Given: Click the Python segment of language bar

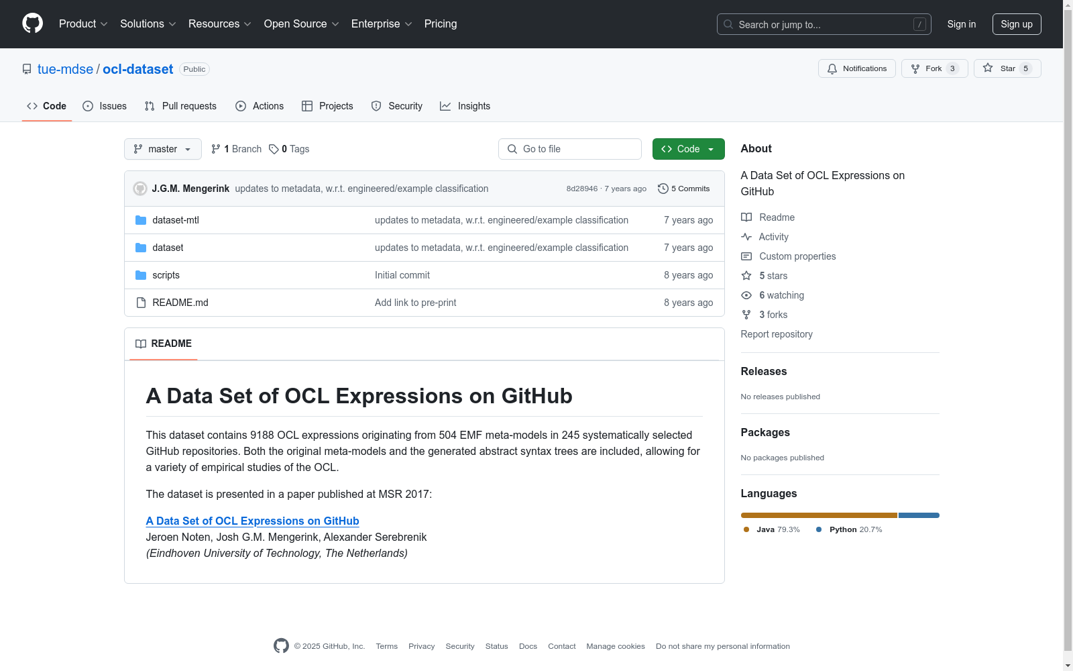Looking at the screenshot, I should (x=919, y=515).
